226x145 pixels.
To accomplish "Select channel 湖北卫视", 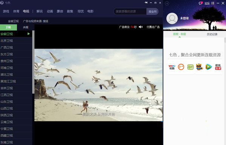I will coord(16,75).
